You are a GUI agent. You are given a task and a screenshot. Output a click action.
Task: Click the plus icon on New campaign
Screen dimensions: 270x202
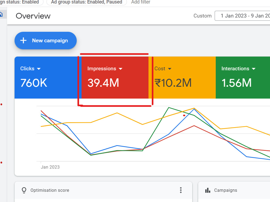(x=23, y=41)
